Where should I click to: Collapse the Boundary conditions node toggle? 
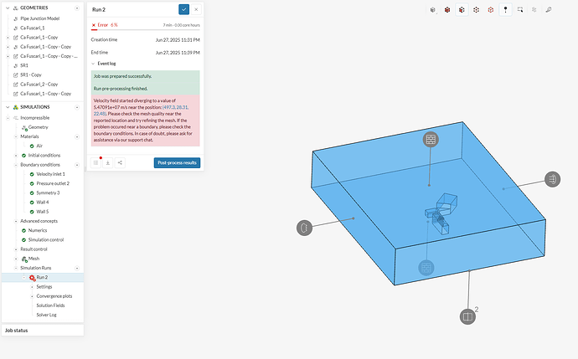[16, 165]
